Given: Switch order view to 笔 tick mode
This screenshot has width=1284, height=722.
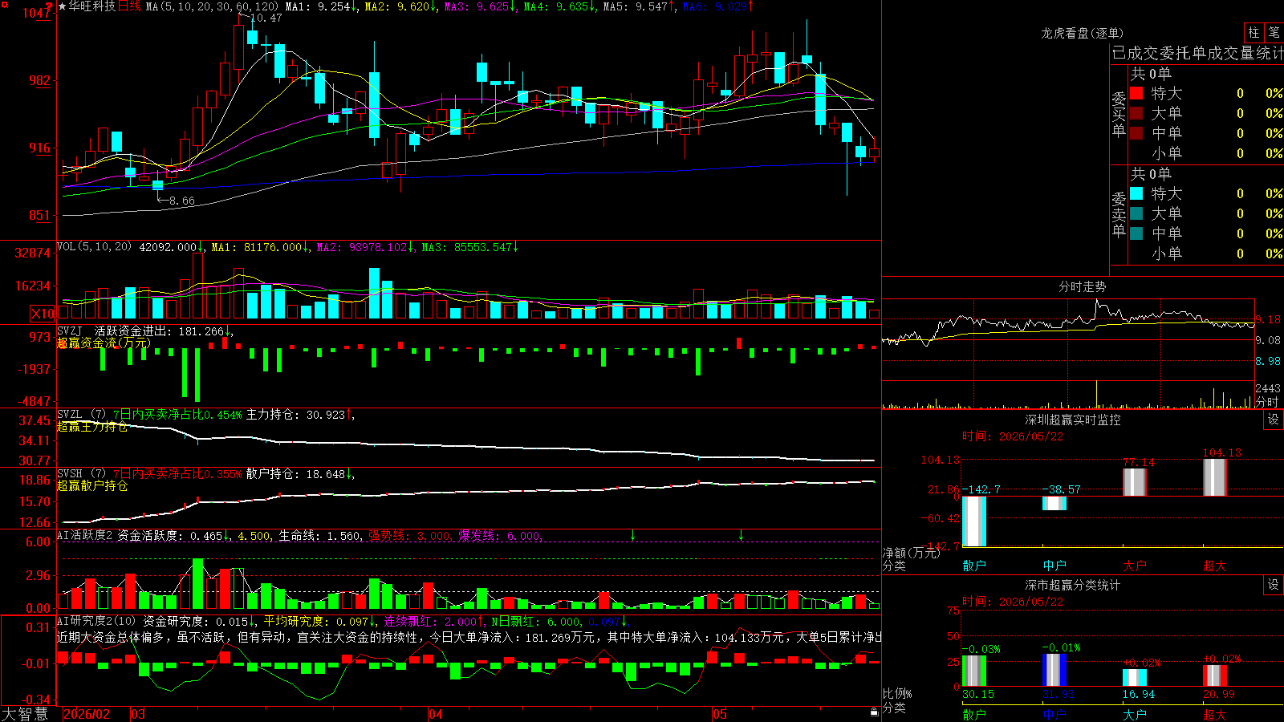Looking at the screenshot, I should point(1274,32).
